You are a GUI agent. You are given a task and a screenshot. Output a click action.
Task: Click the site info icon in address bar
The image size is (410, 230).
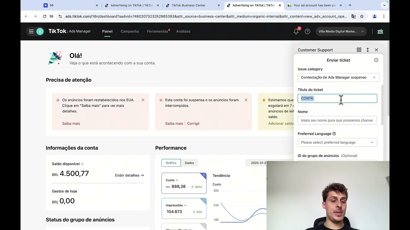(x=60, y=16)
